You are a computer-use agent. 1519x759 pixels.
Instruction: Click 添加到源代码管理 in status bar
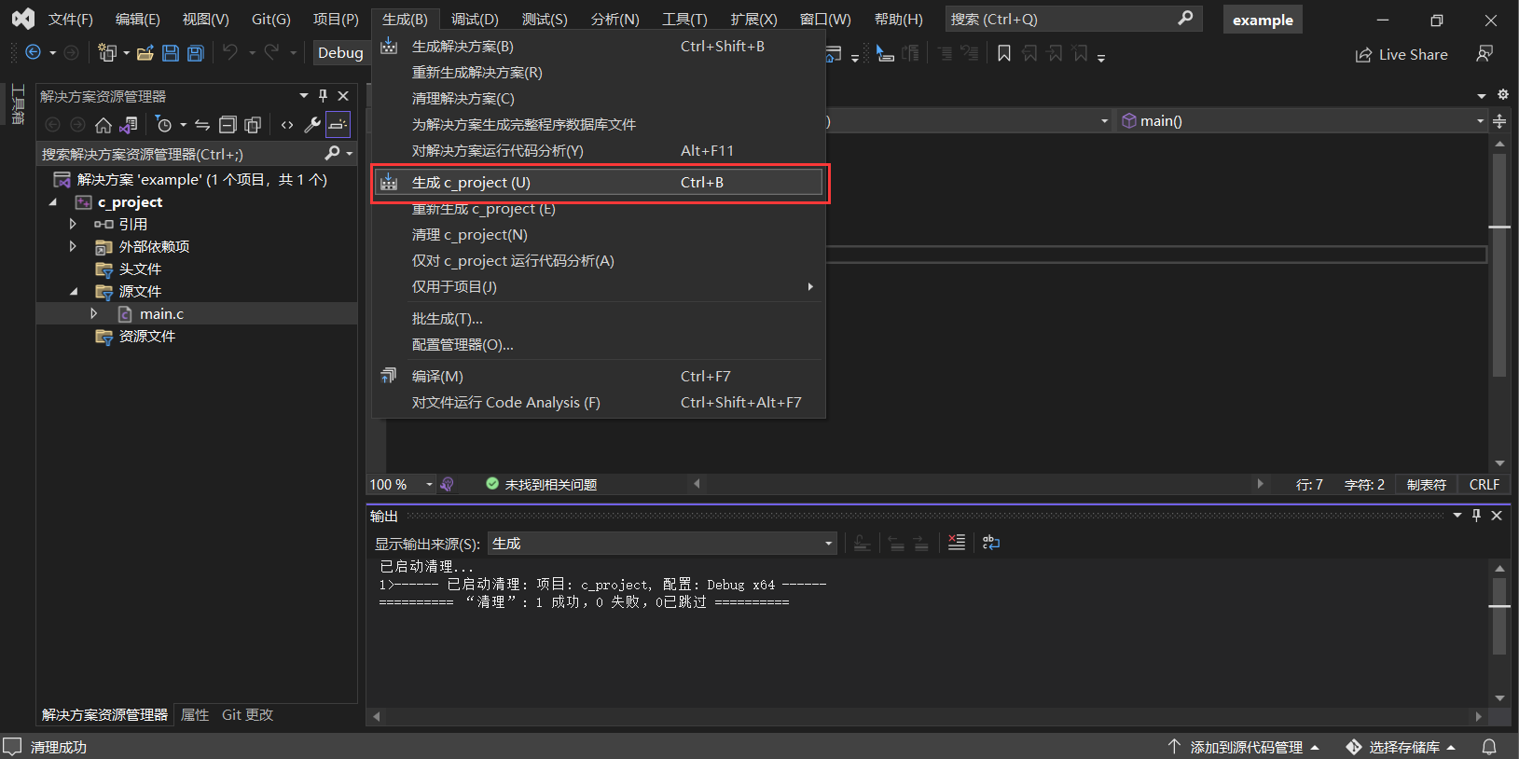click(x=1245, y=747)
